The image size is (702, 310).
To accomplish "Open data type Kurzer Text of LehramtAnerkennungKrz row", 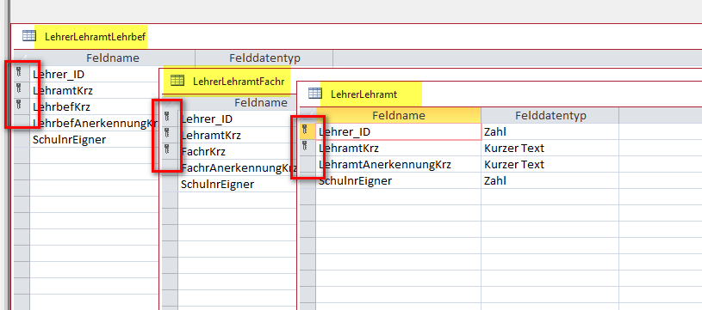I will [x=550, y=165].
